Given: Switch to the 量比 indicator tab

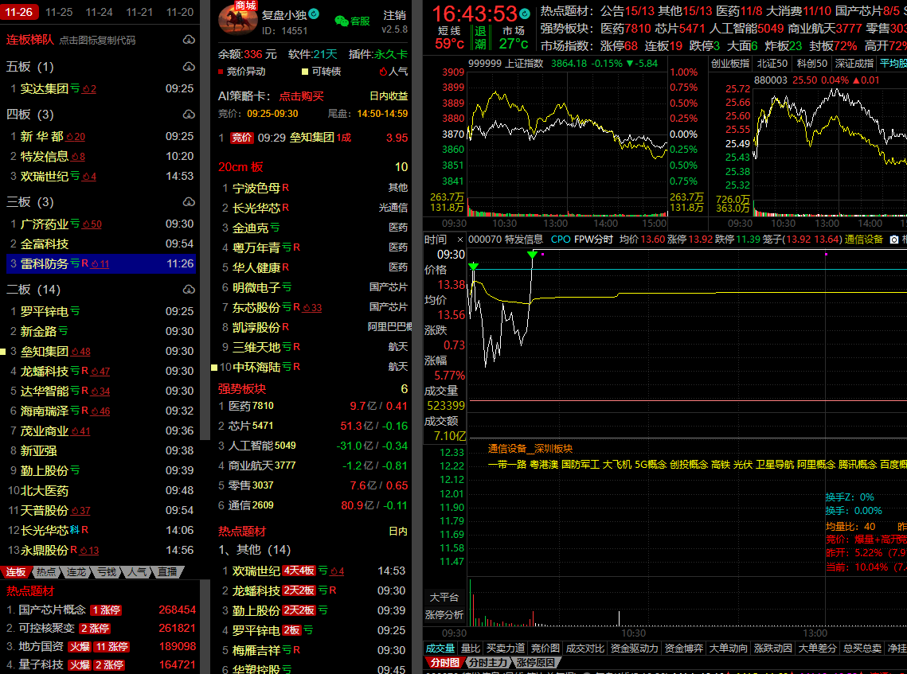Looking at the screenshot, I should [x=471, y=649].
